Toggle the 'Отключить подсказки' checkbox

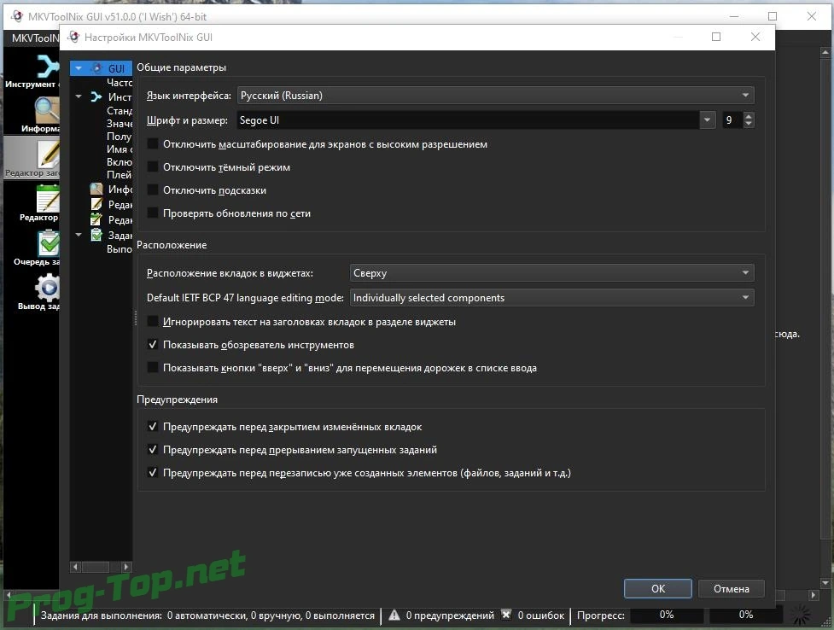pyautogui.click(x=153, y=190)
